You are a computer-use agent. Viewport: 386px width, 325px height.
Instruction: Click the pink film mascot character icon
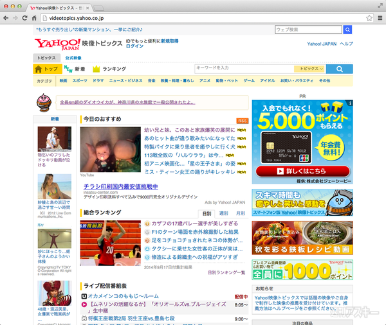[44, 103]
